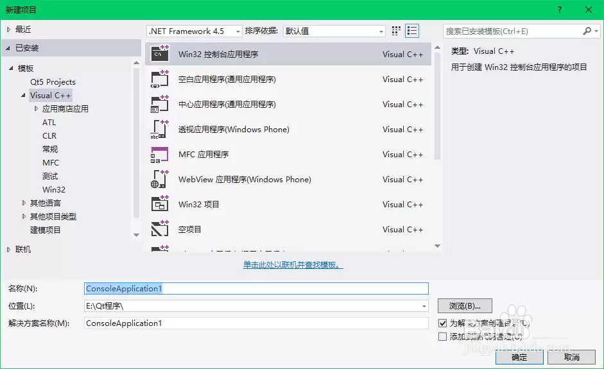Click the 空白应用程序(通用应用程序) template icon
This screenshot has height=369, width=604.
tap(159, 80)
